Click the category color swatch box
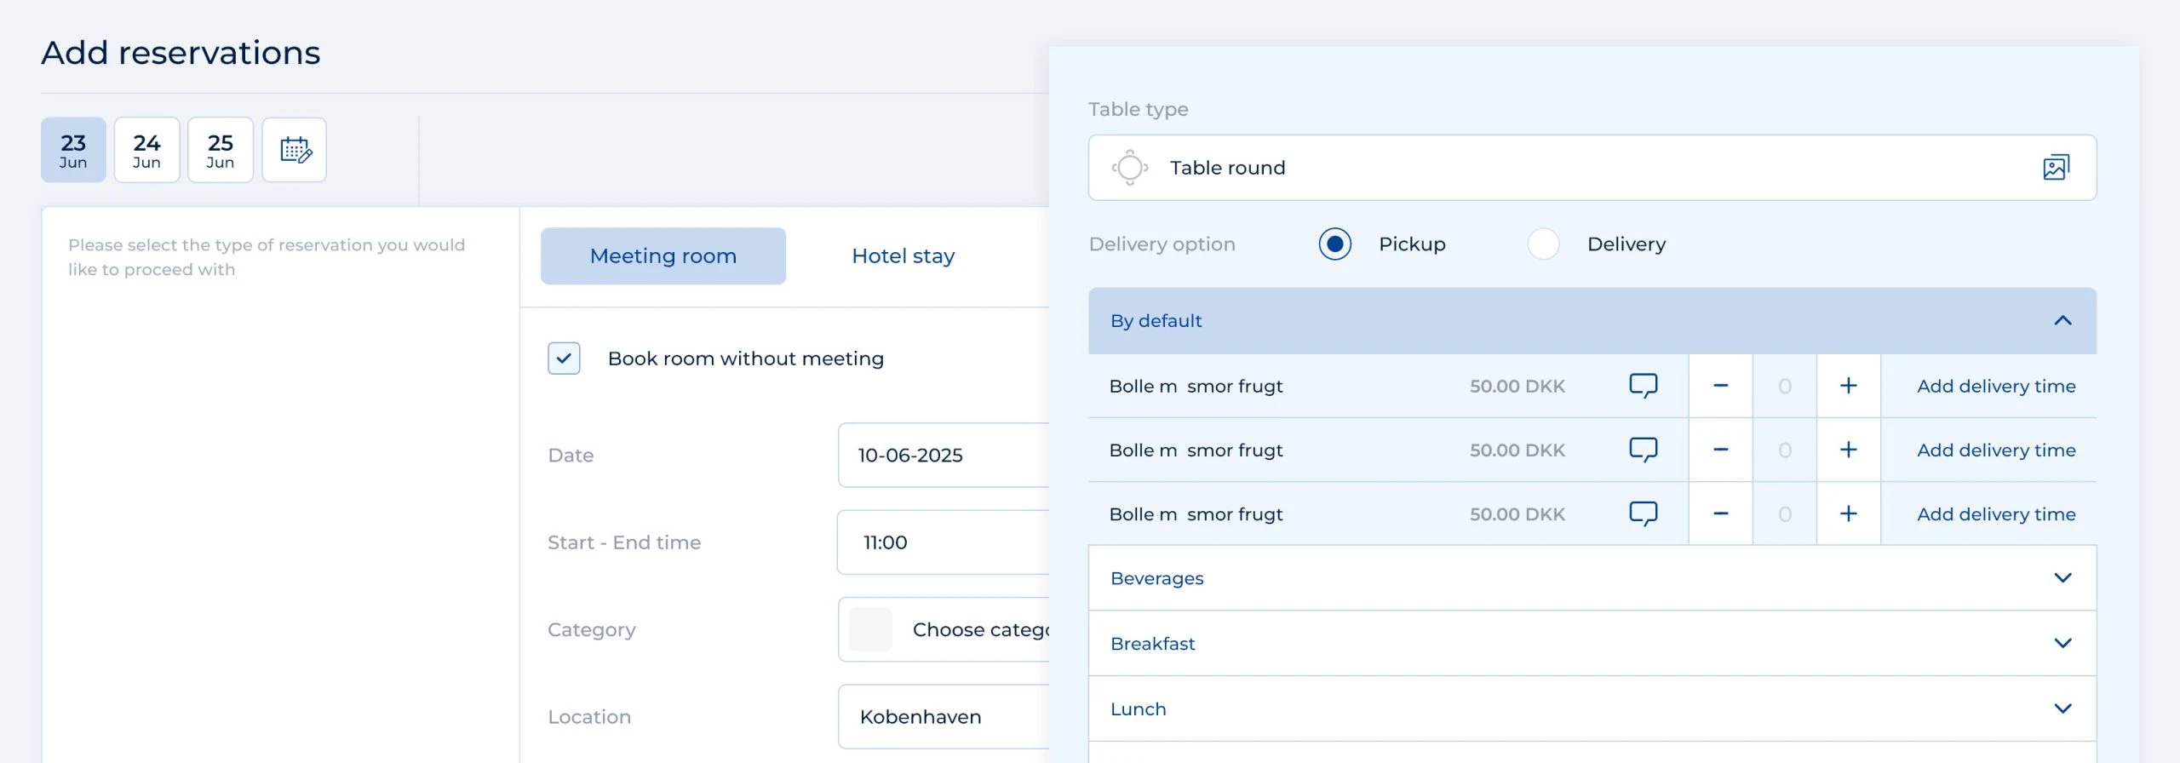Screen dimensions: 2180x763 pos(870,630)
